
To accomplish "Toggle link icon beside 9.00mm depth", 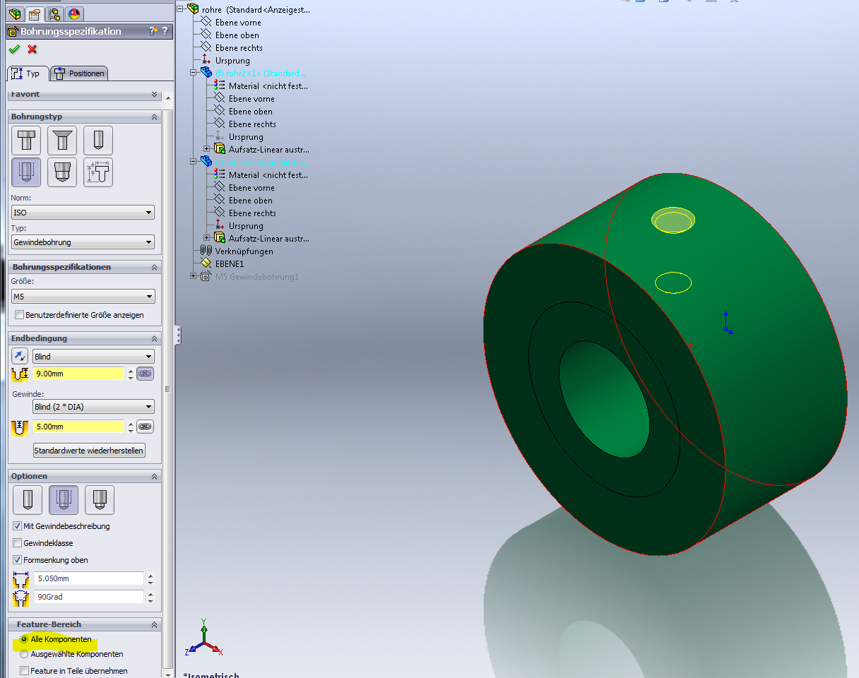I will (145, 374).
